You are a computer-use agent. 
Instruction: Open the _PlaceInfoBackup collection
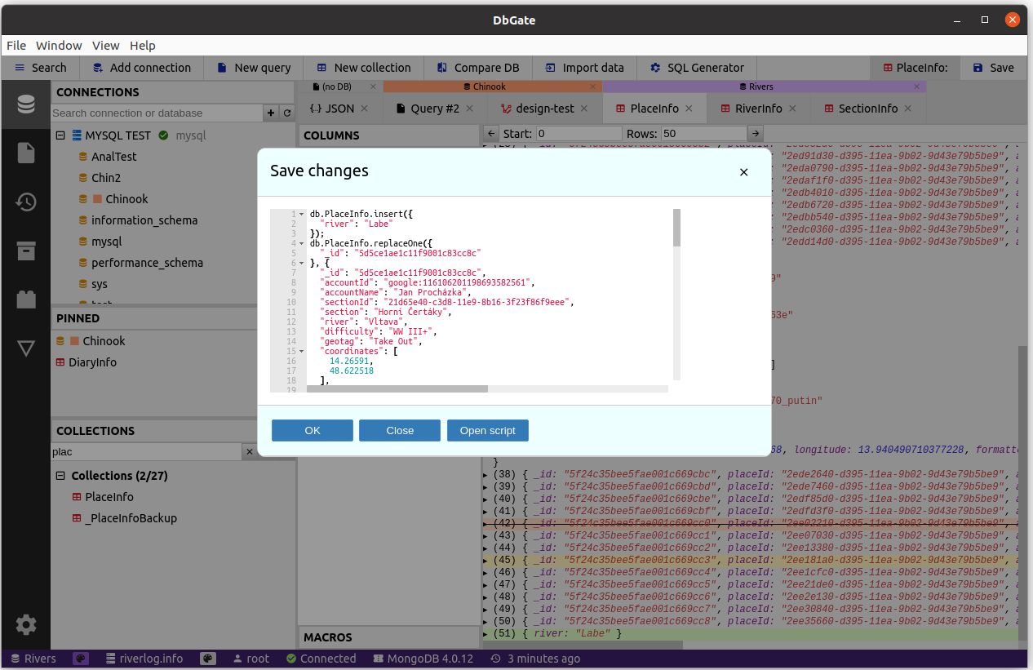click(x=131, y=518)
